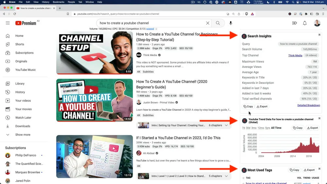This screenshot has width=327, height=184.
Task: Close the Search Insights panel
Action: coord(319,35)
